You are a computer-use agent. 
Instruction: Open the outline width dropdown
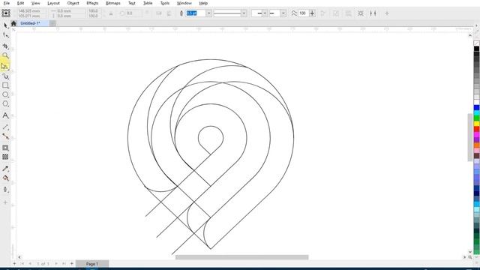tap(208, 13)
